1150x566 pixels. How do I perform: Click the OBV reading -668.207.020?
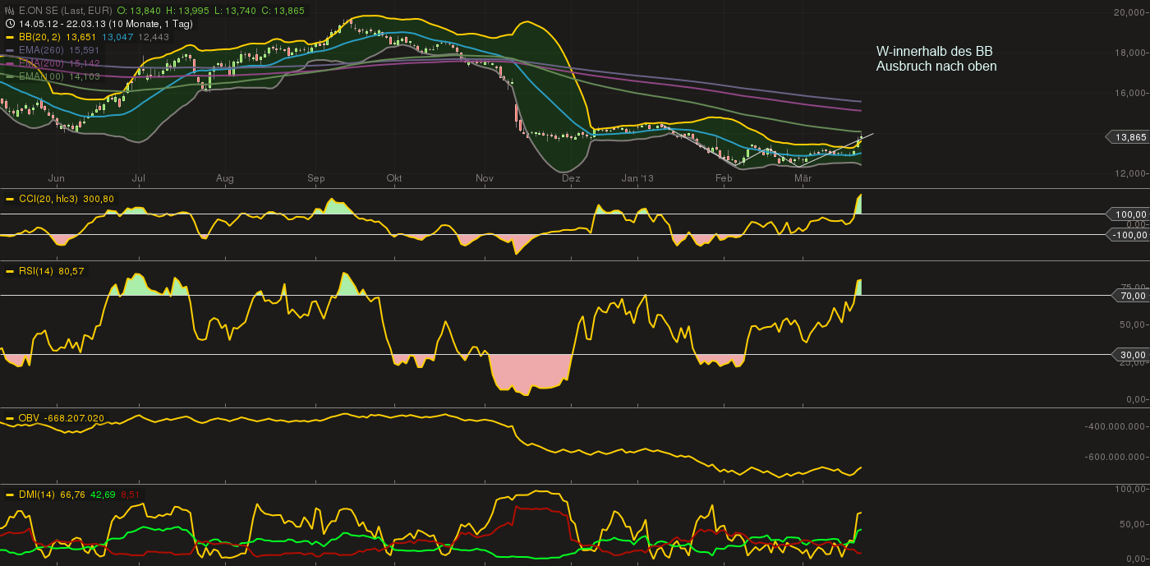click(x=75, y=418)
